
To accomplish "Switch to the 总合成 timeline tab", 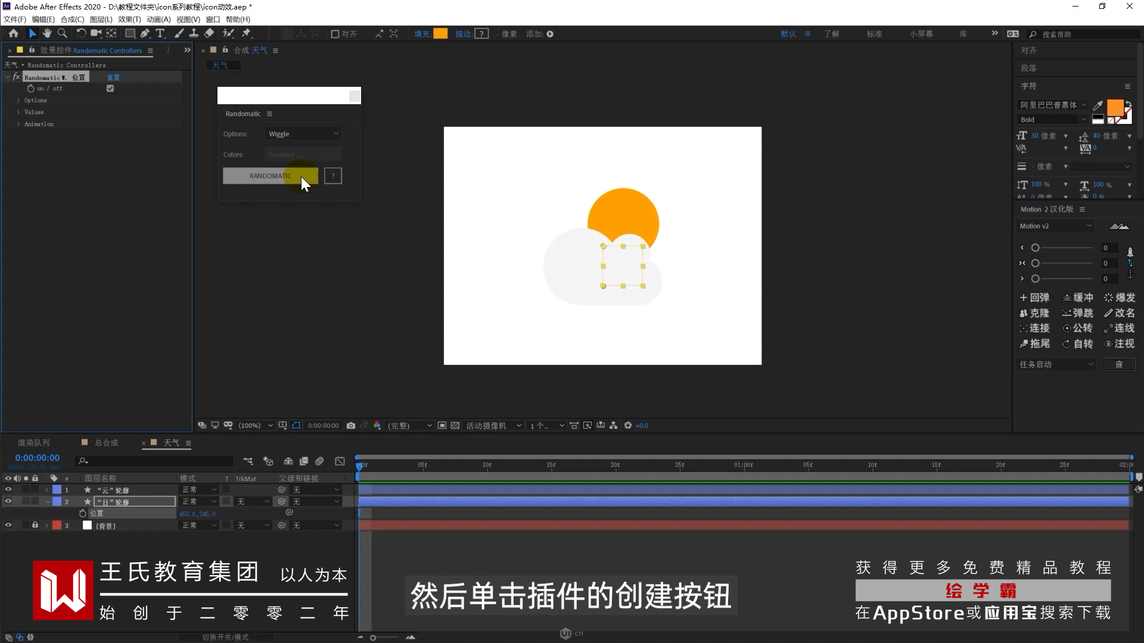I will click(106, 442).
